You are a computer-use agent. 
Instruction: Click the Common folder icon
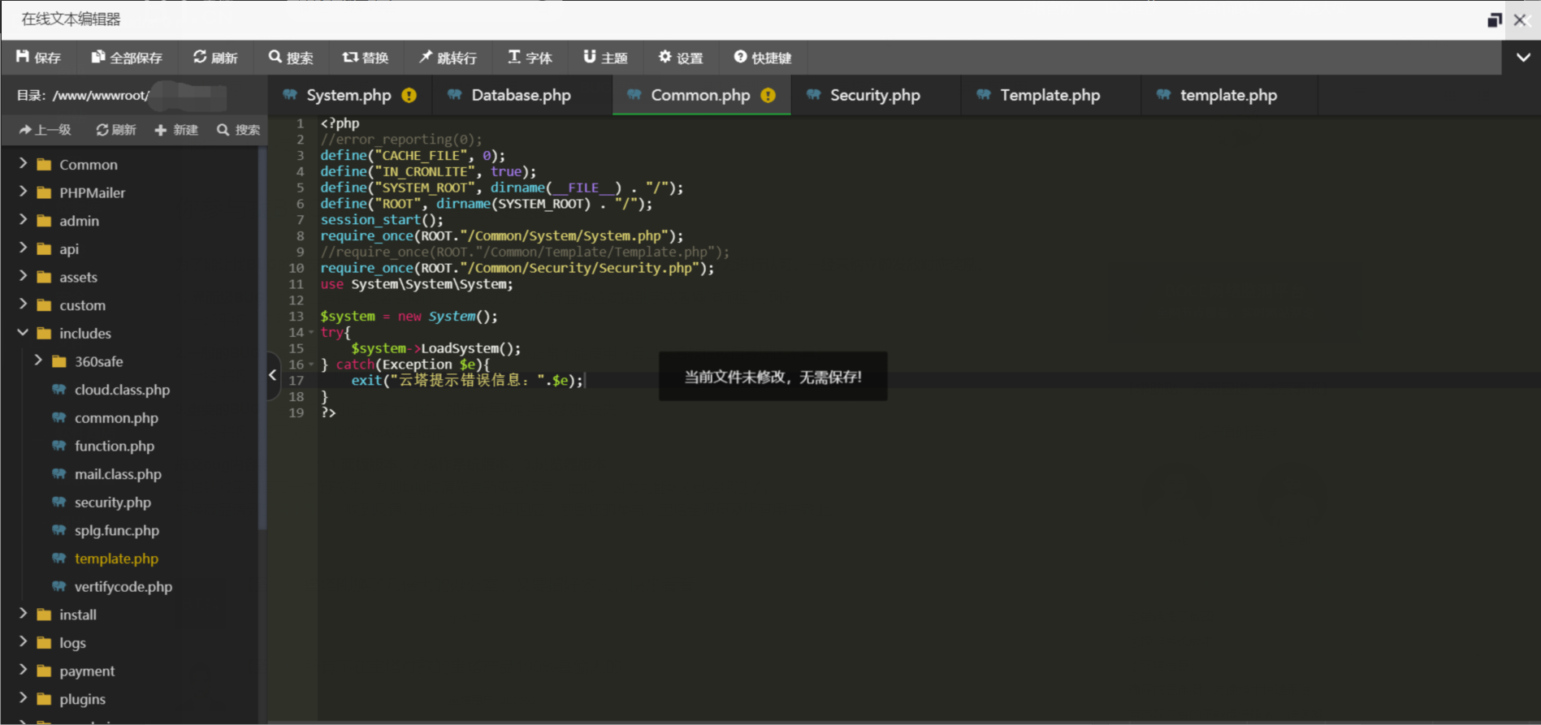pos(44,164)
